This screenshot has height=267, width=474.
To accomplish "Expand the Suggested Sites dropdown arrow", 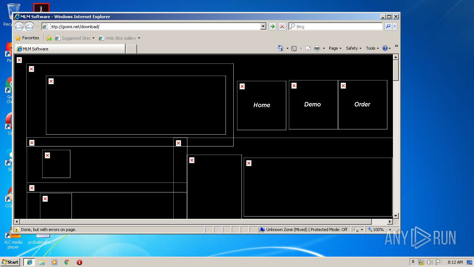I will [93, 38].
